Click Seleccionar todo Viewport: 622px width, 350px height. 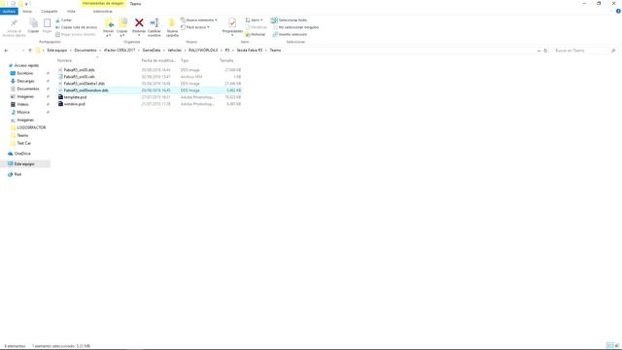click(x=290, y=20)
